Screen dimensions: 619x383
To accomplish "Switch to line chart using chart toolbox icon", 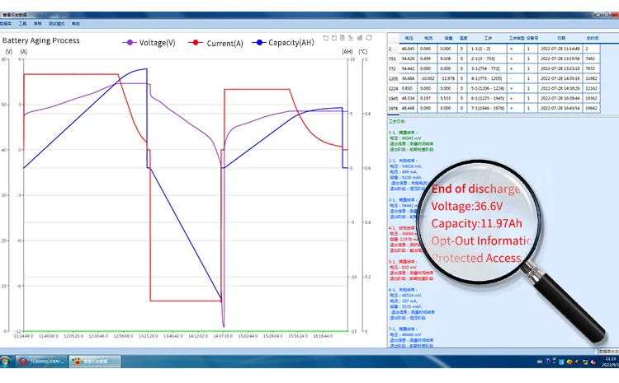I will pos(352,38).
